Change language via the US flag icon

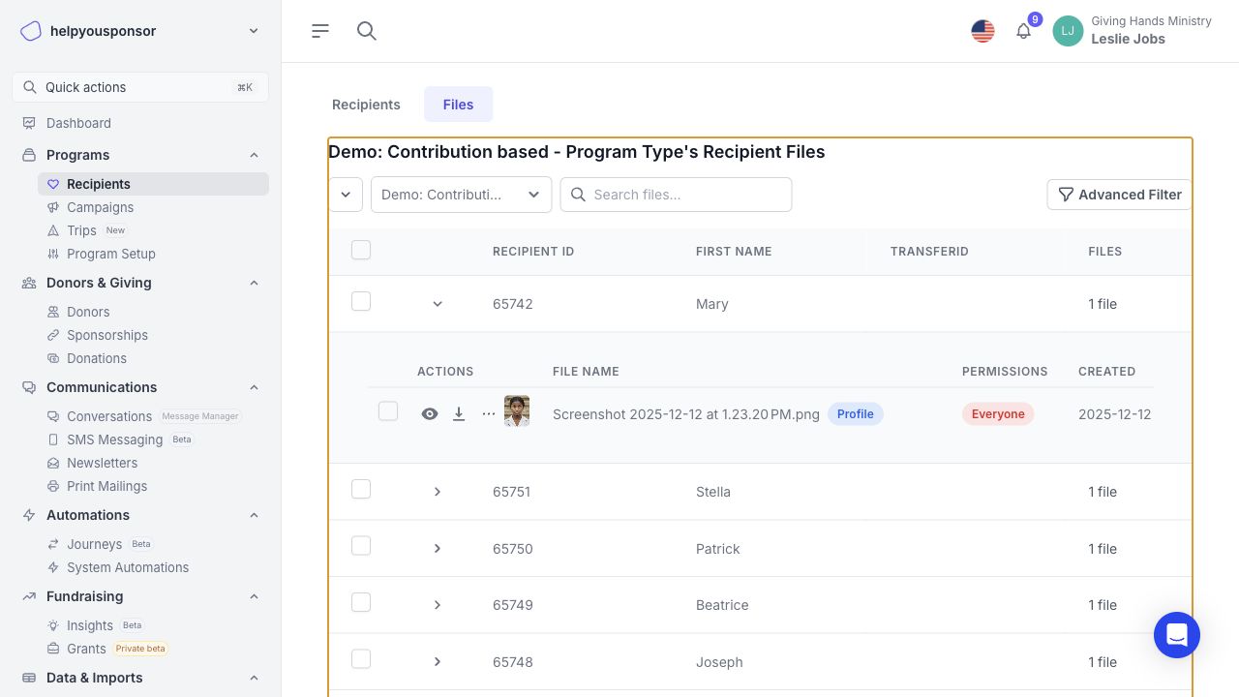[x=982, y=31]
